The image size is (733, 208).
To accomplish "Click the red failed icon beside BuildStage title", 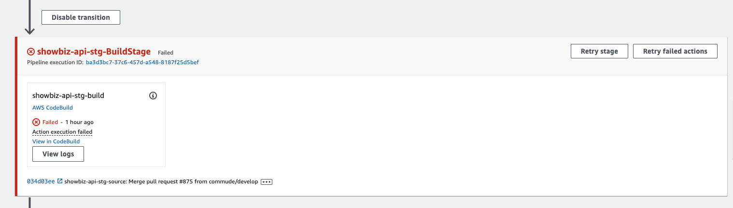I will tap(31, 52).
